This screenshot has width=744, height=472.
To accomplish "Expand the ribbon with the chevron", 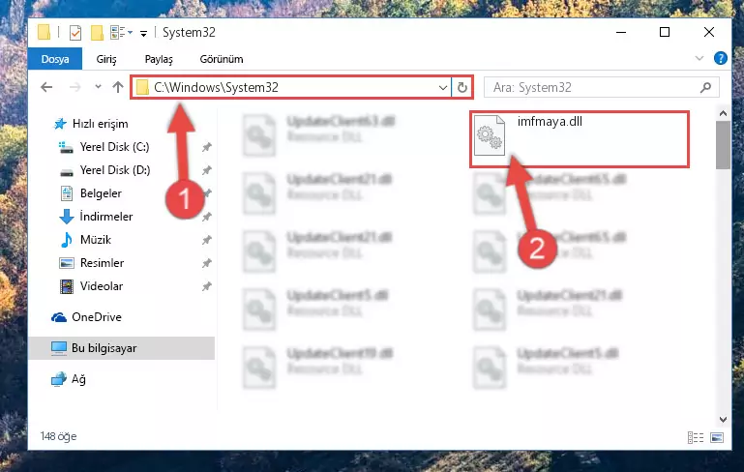I will pyautogui.click(x=699, y=58).
